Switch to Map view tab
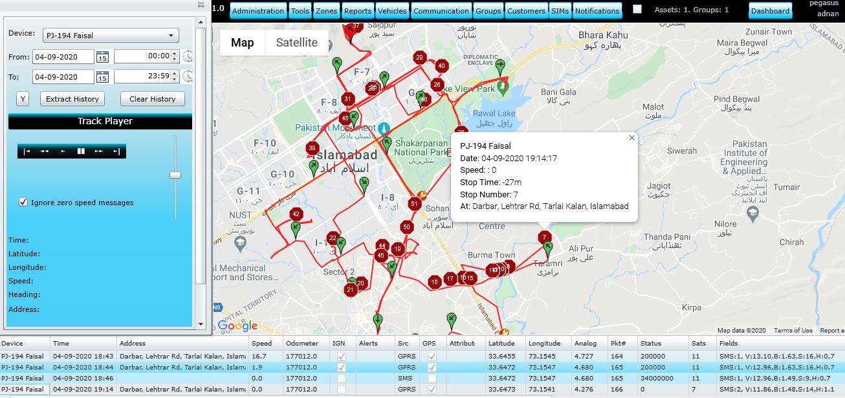Screen dimensions: 845x398 243,43
